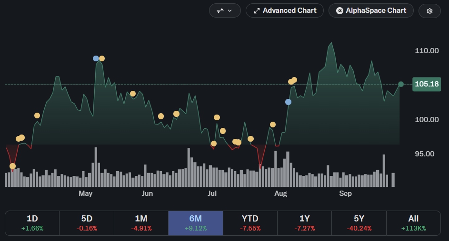Open the Advanced Chart button

(285, 10)
